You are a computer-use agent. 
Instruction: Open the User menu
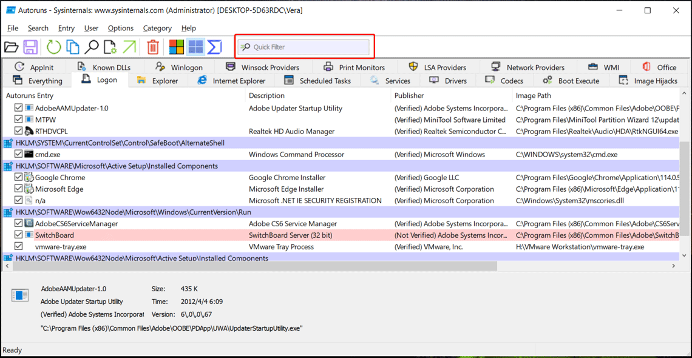pos(91,28)
